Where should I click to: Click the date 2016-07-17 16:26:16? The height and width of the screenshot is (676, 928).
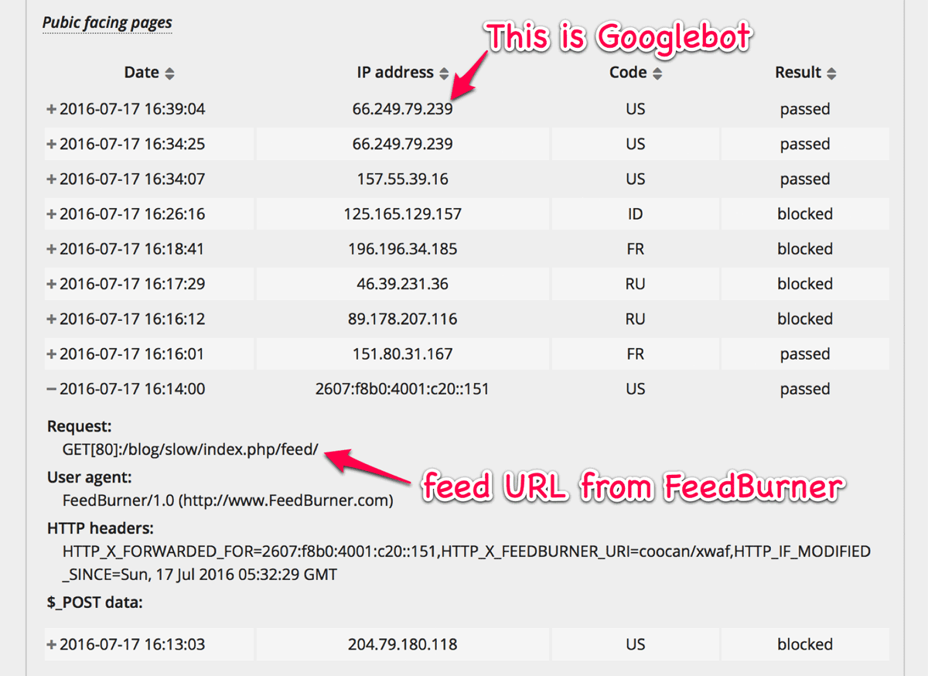pos(132,214)
